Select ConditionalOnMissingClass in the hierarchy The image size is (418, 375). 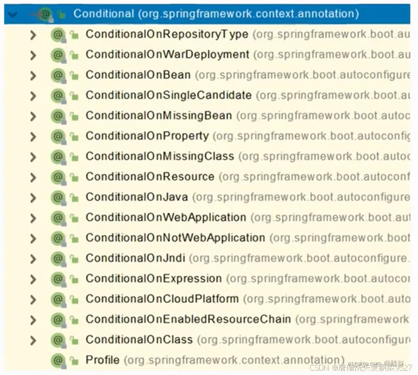[x=160, y=156]
